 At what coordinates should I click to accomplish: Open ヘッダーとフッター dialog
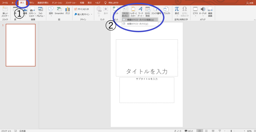133,12
